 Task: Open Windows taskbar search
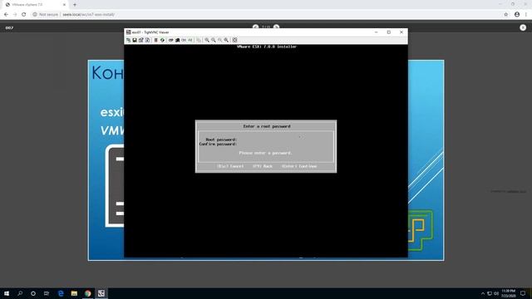coord(20,293)
